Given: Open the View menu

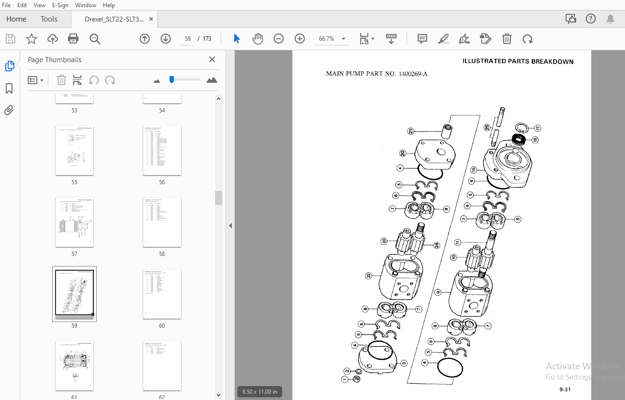Looking at the screenshot, I should pyautogui.click(x=40, y=5).
